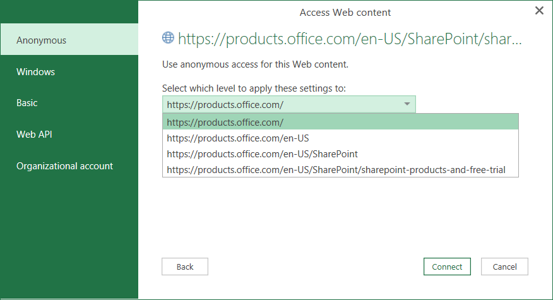The image size is (553, 300).
Task: Collapse the level dropdown using its arrow
Action: pyautogui.click(x=407, y=104)
